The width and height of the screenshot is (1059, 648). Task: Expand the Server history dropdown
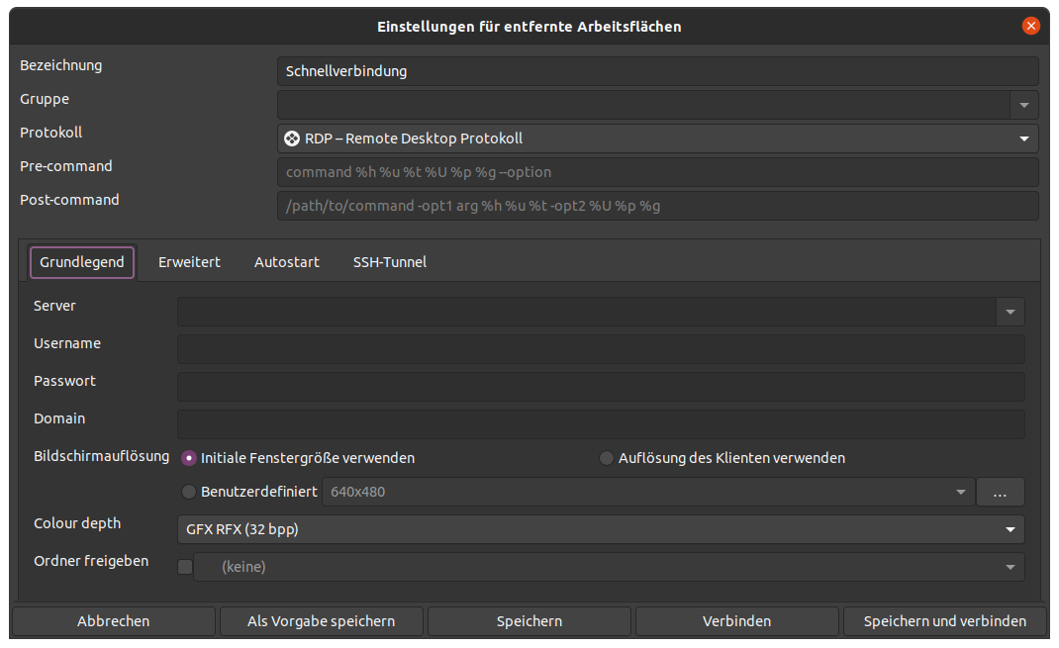1011,312
